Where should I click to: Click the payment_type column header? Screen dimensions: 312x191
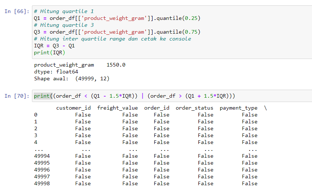(239, 108)
